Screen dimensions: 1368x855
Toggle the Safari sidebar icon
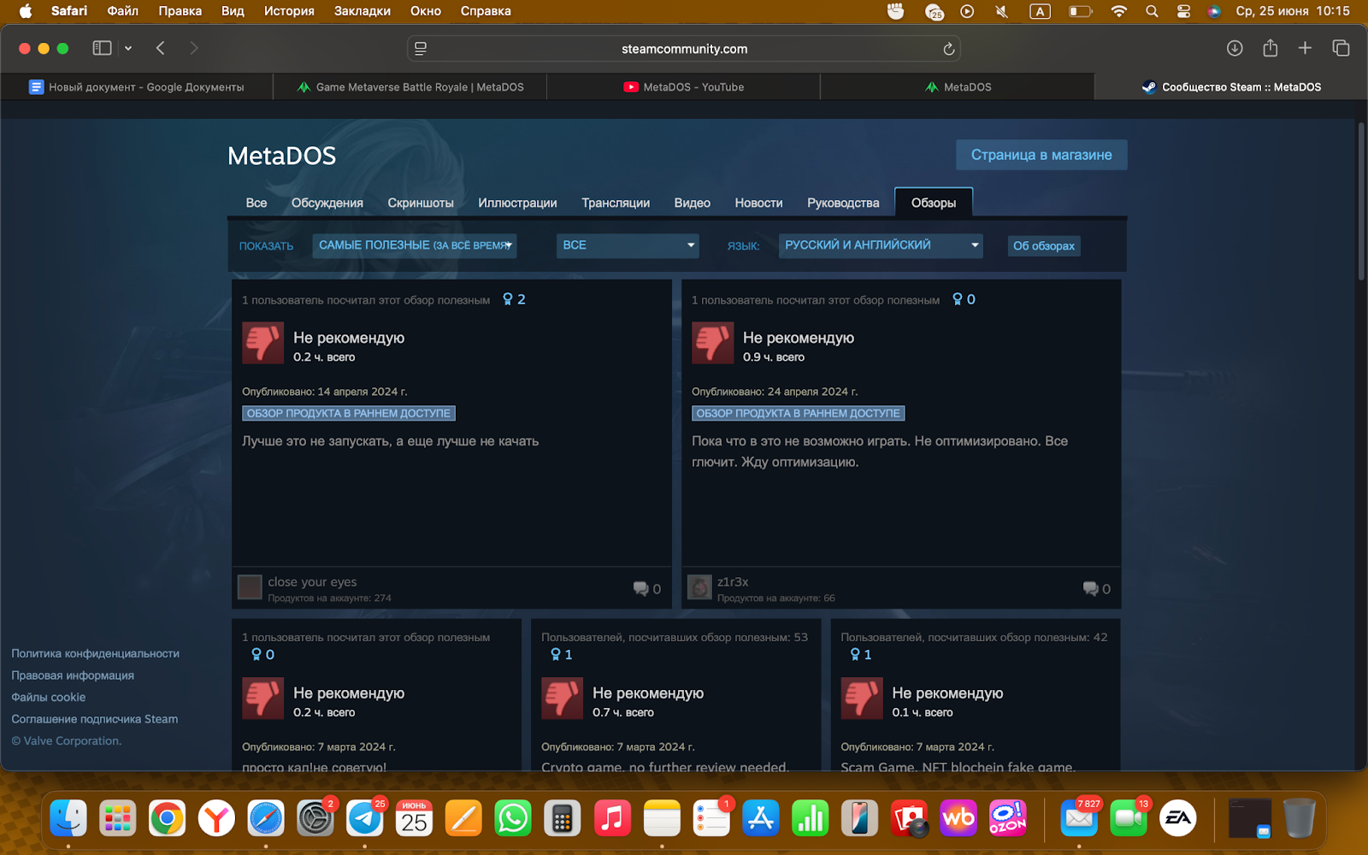[x=102, y=48]
